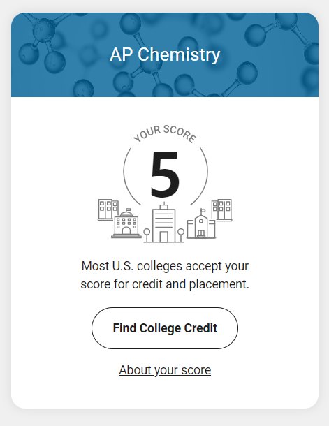This screenshot has width=329, height=426.
Task: Click the curved YOUR SCORE label
Action: point(165,133)
